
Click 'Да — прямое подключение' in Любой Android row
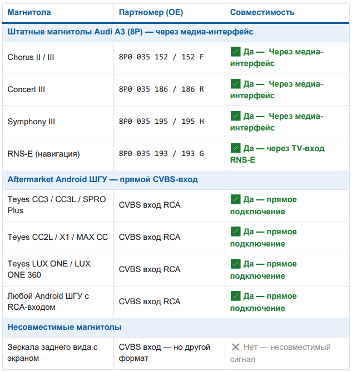(264, 302)
